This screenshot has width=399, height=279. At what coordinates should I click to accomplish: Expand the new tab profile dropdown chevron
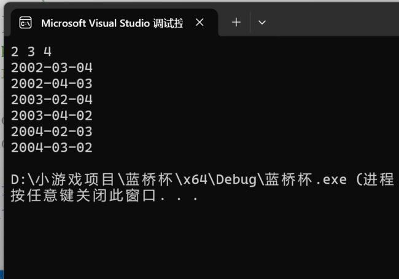coord(262,23)
